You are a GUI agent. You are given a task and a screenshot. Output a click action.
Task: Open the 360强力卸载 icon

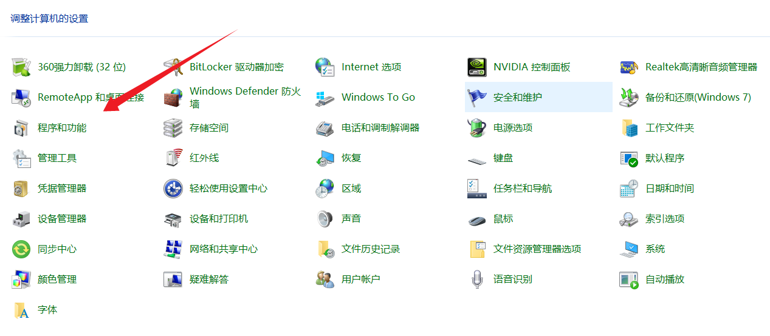21,67
